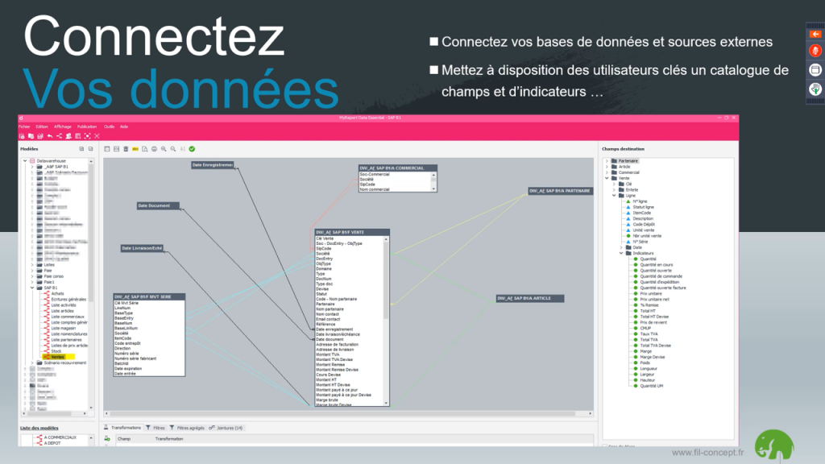Screen dimensions: 825x464
Task: Select the Stock model in tree
Action: [x=56, y=351]
